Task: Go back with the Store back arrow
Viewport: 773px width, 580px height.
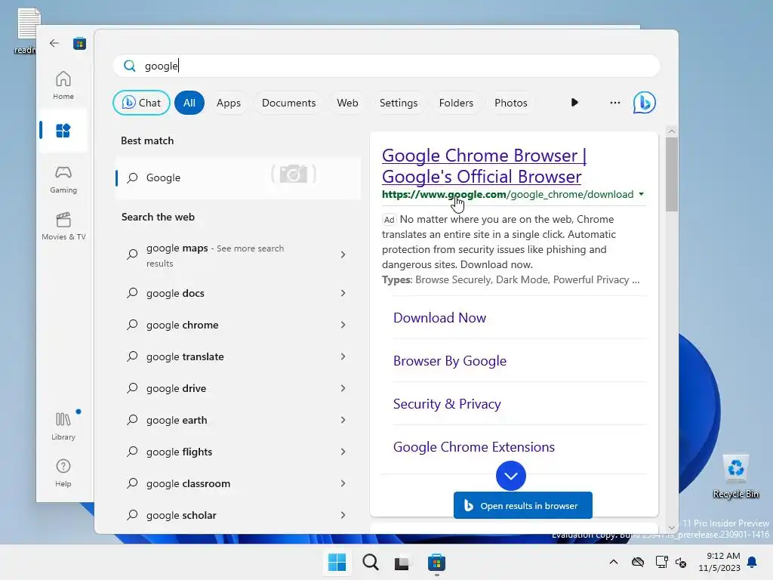Action: pos(54,43)
